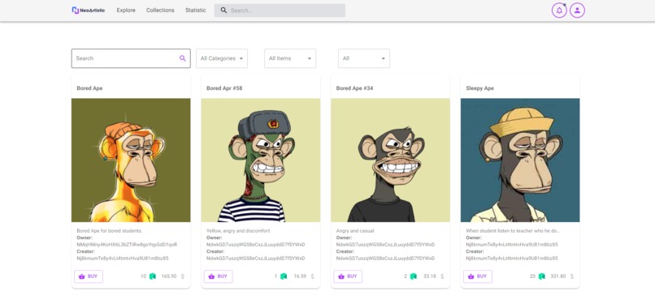Viewport: 655px width, 295px height.
Task: Open the orange Bored Ape image
Action: pos(131,160)
